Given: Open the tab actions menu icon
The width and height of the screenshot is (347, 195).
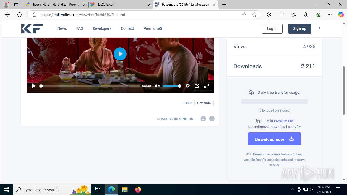Looking at the screenshot, I should pyautogui.click(x=16, y=5).
